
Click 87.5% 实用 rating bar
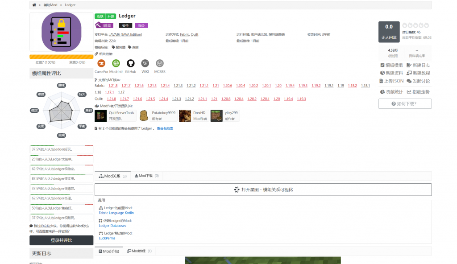pos(62,179)
